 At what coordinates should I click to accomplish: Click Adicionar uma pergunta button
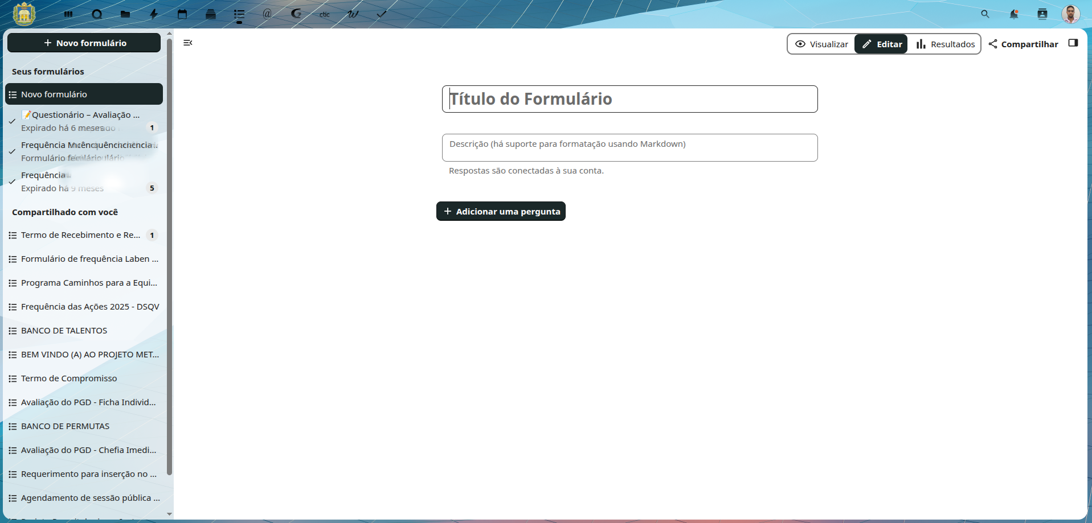(501, 211)
